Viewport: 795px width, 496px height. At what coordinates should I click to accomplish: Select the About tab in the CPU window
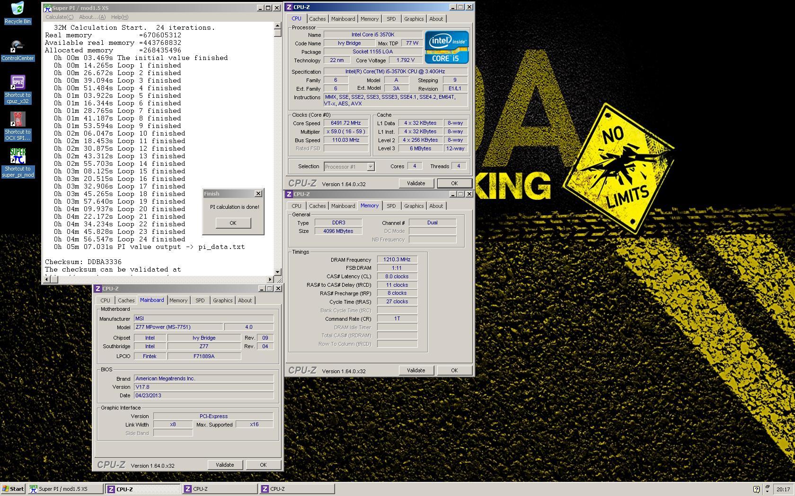tap(436, 19)
